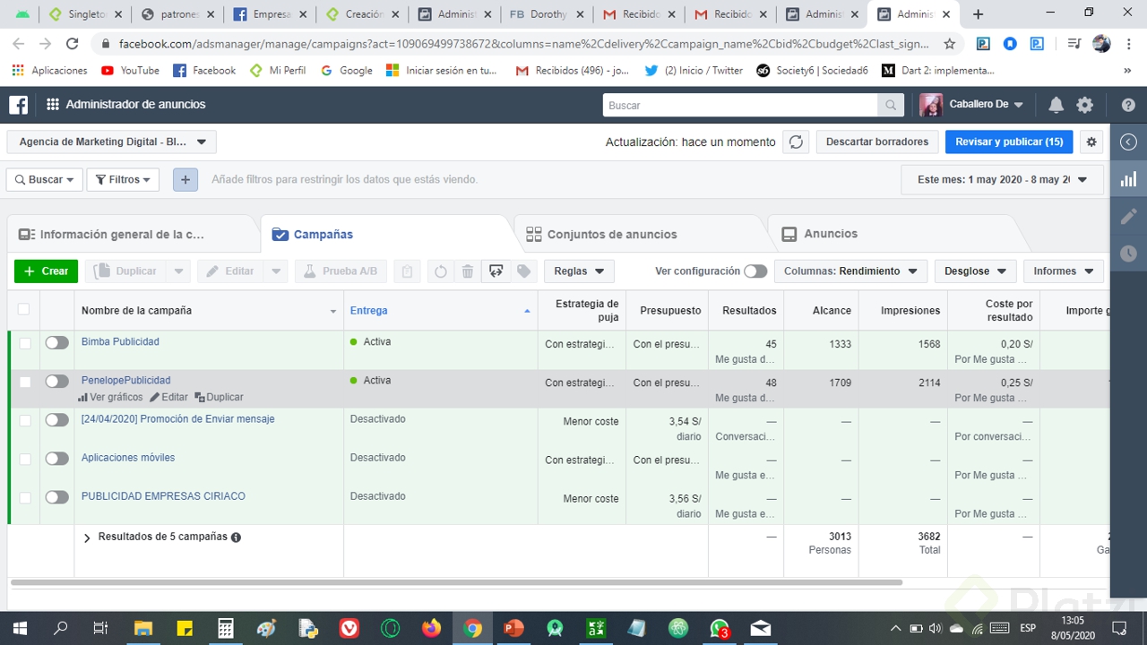Refresh campaign data with reload icon
The image size is (1147, 645).
pos(796,142)
